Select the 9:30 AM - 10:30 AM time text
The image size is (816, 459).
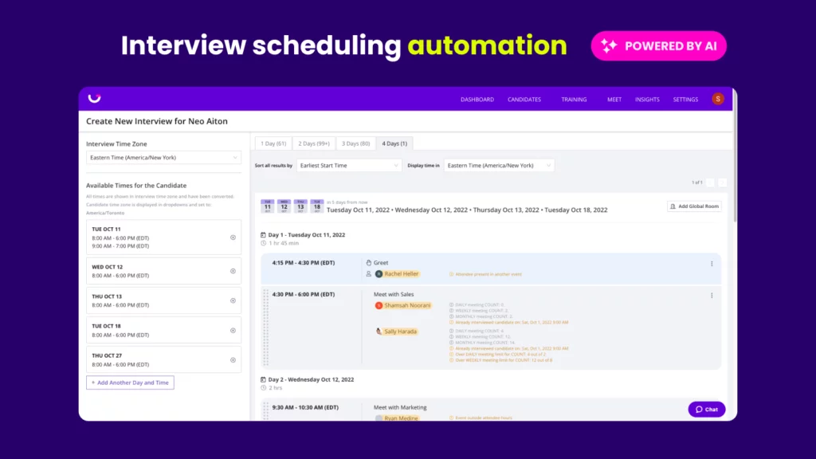[305, 407]
